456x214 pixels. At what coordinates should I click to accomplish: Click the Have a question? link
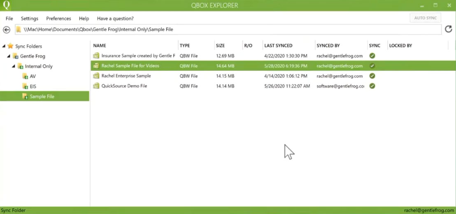click(x=115, y=19)
